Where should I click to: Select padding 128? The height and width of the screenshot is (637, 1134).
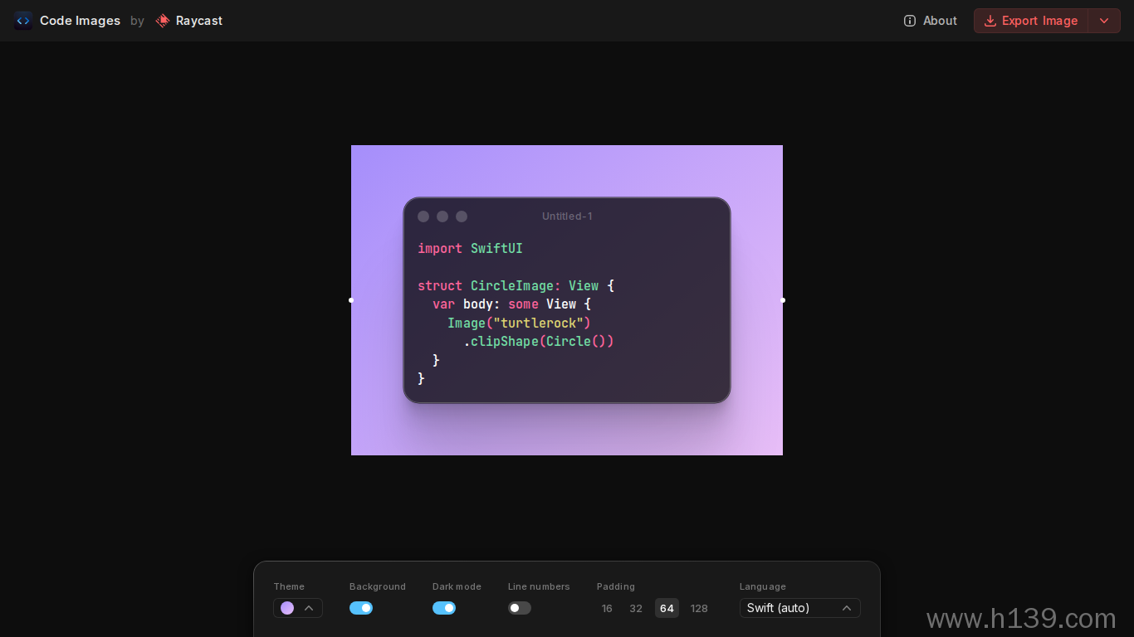point(699,608)
